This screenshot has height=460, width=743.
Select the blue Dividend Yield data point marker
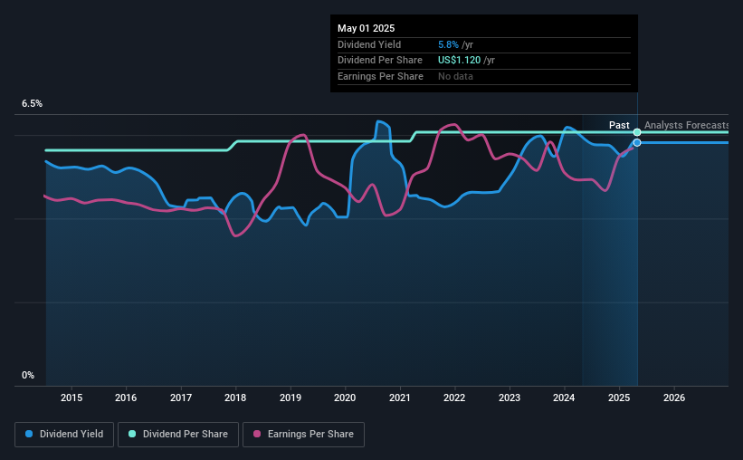click(x=637, y=143)
